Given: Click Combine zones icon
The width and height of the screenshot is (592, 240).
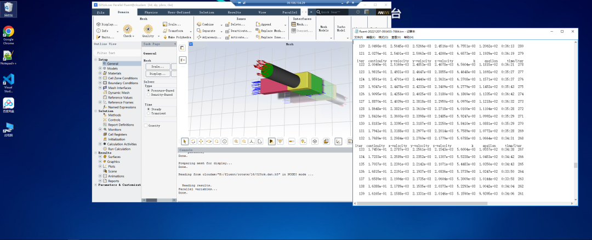Looking at the screenshot, I should 206,25.
